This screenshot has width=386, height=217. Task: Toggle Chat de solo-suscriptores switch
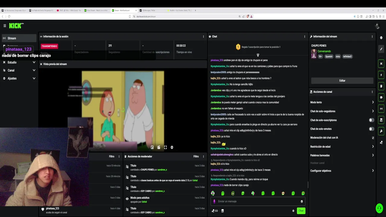click(372, 120)
